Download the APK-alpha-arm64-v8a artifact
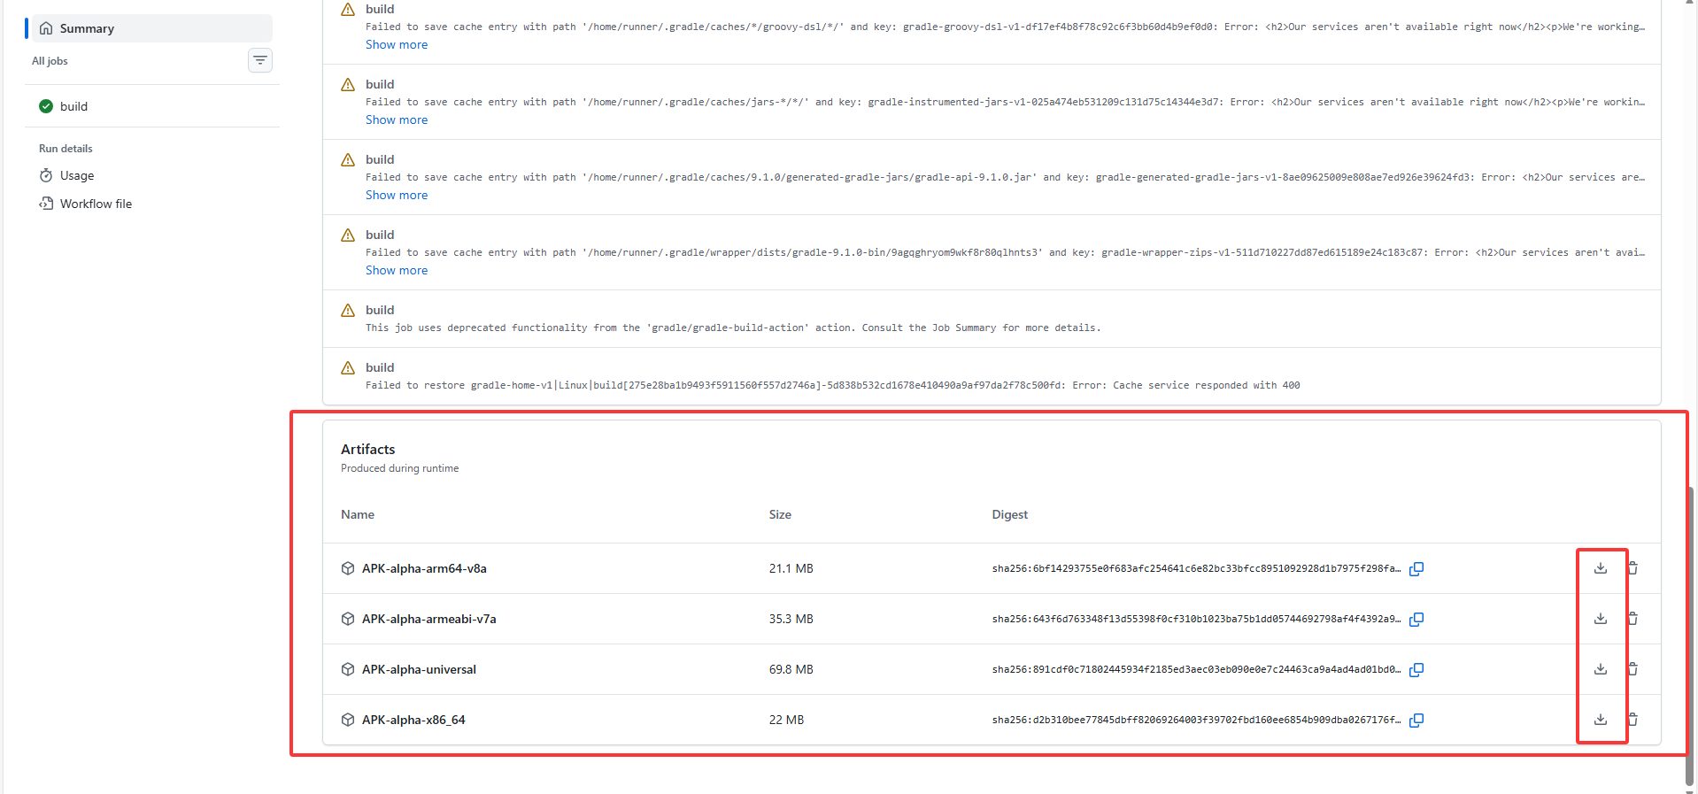This screenshot has width=1698, height=794. (1600, 568)
